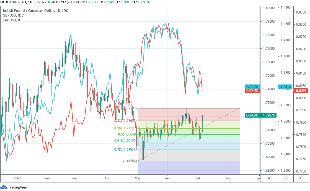Select the 0.618 Fibonacci level label
Screen dimensions: 310x191
(125, 141)
